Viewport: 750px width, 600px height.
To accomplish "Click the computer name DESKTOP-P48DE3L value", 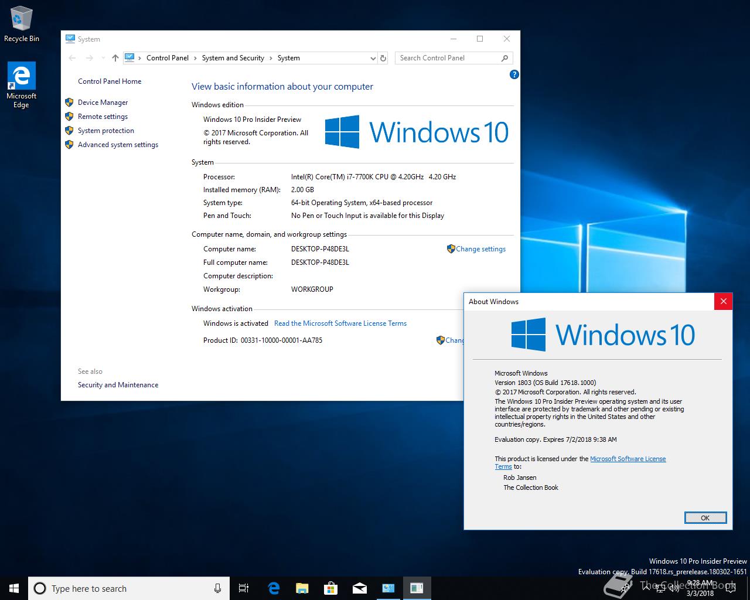I will [x=320, y=249].
